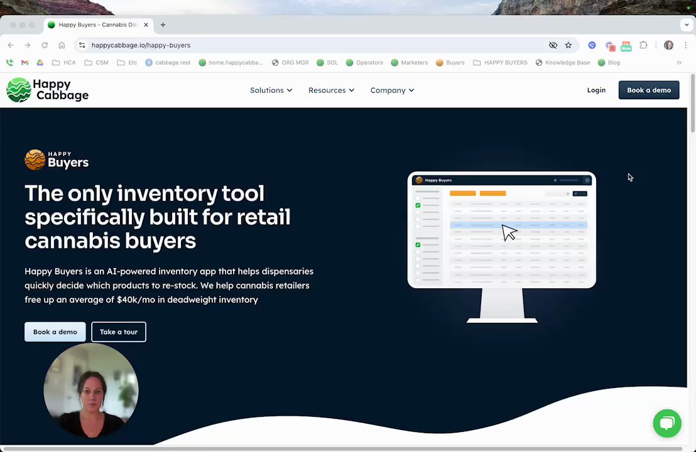Open the HCA bookmarks folder
The width and height of the screenshot is (696, 452).
pyautogui.click(x=64, y=63)
